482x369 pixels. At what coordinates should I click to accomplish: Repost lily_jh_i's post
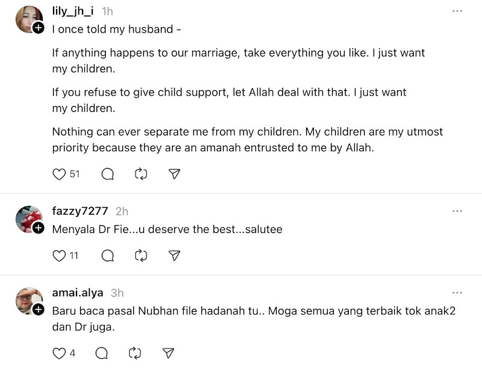click(x=141, y=174)
